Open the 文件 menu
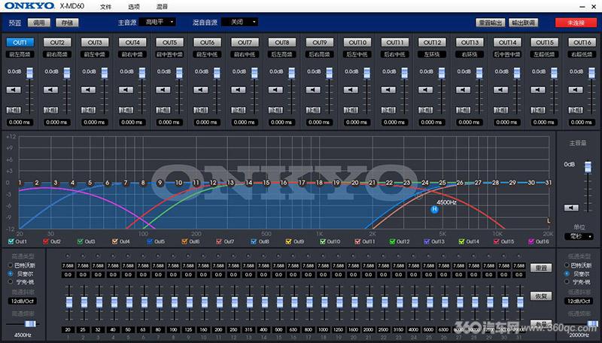602x343 pixels. (x=105, y=7)
